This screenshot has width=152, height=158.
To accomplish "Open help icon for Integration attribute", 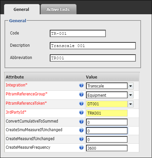I will tap(81, 85).
